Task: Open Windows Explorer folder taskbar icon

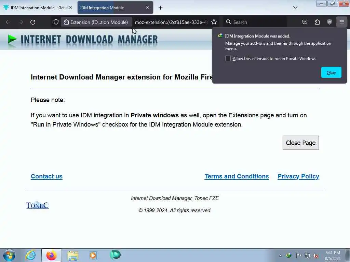Action: point(73,255)
